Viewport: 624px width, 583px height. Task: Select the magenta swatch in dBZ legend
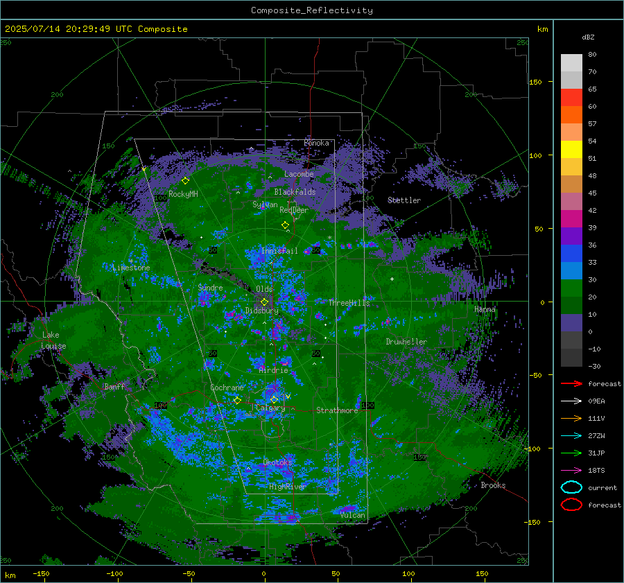pos(571,219)
